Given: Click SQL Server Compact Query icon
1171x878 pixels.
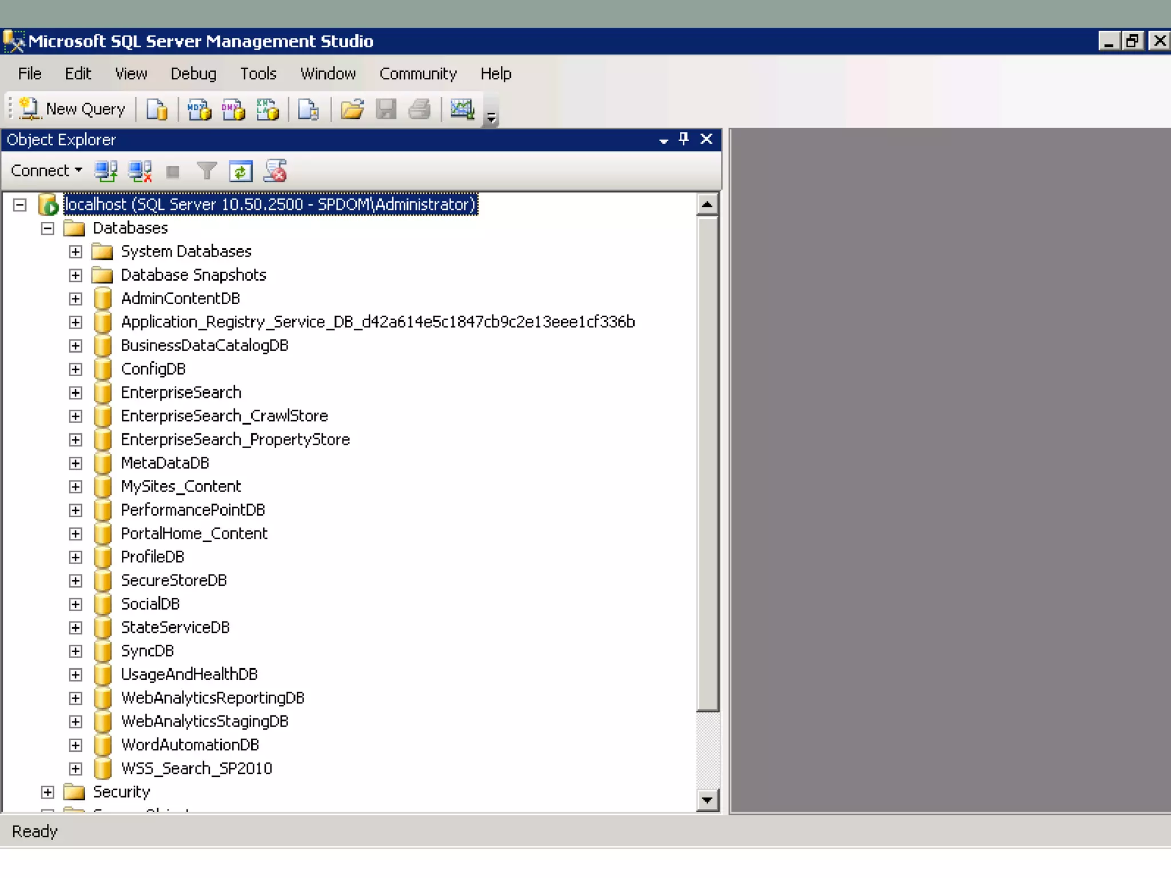Looking at the screenshot, I should pyautogui.click(x=308, y=109).
